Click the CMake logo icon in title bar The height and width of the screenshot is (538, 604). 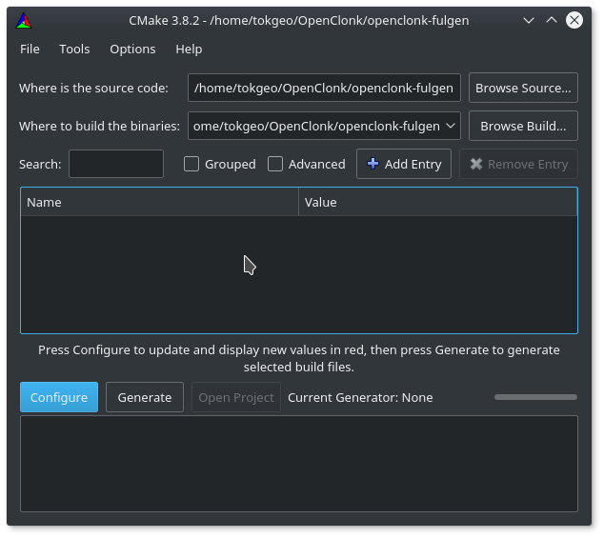pos(24,20)
